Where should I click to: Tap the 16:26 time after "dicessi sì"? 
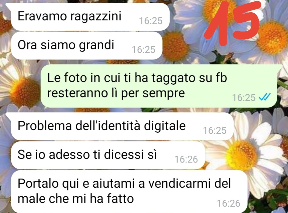186,159
